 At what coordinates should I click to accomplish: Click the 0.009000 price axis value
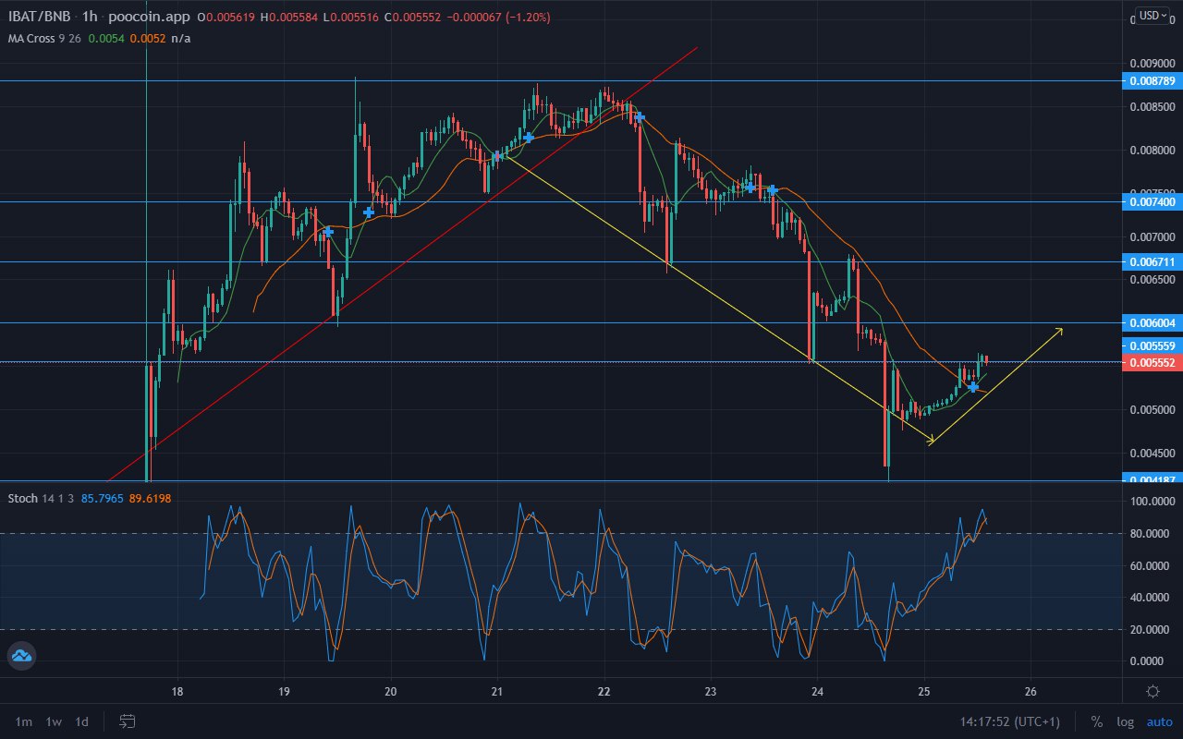[1151, 64]
